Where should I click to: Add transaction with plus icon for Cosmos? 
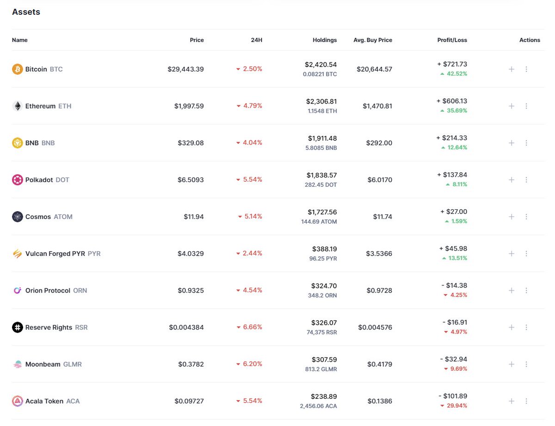click(x=512, y=217)
